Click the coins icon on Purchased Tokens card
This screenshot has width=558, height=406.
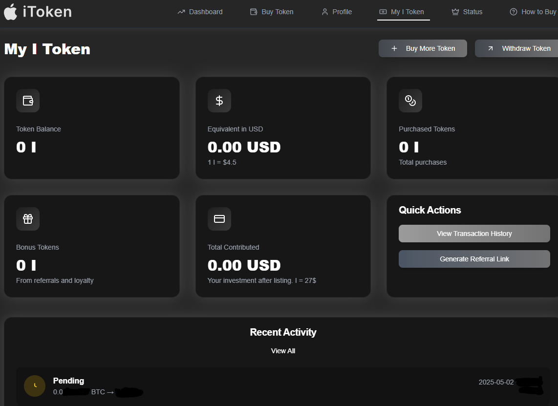[x=410, y=101]
